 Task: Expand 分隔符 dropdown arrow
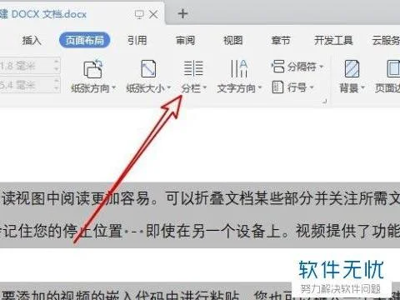coord(322,67)
